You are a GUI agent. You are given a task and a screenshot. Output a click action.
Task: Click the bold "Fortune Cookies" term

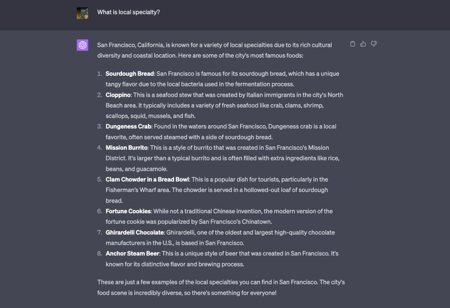128,211
